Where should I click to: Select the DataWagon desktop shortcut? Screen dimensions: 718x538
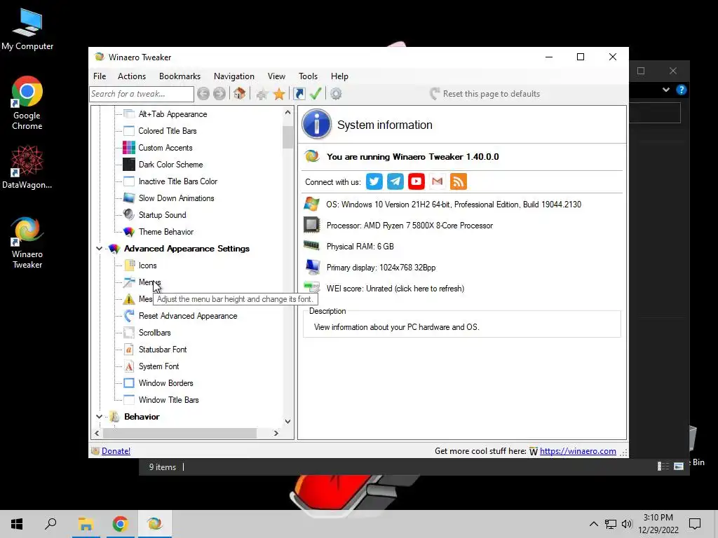click(27, 167)
